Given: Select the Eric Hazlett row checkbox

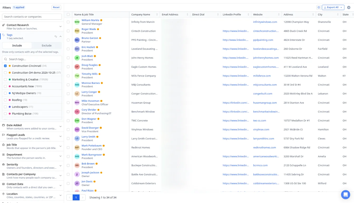Looking at the screenshot, I should pyautogui.click(x=68, y=49).
